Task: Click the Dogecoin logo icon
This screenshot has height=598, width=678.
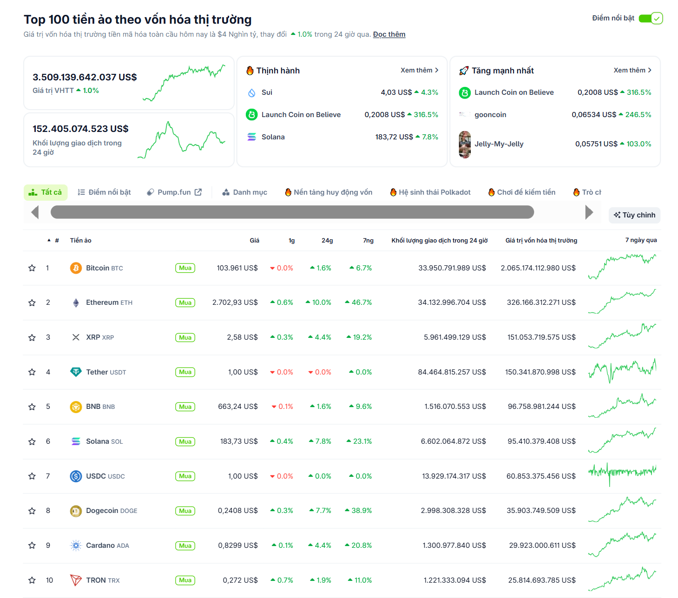Action: pos(76,511)
